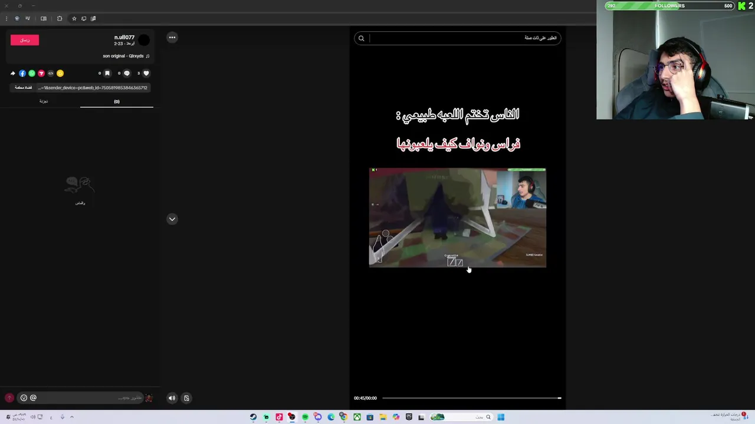Viewport: 755px width, 424px height.
Task: Open Spotify from the taskbar
Action: pos(306,417)
